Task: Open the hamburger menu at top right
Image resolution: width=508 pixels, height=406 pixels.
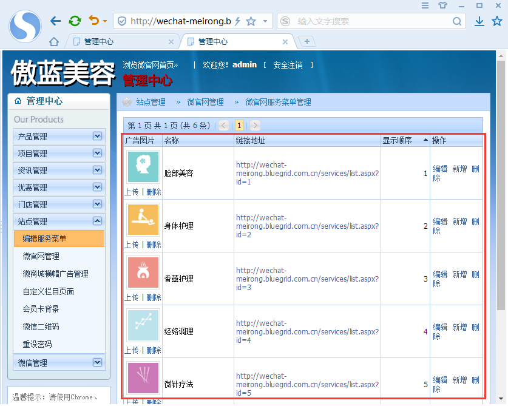Action: (x=424, y=5)
